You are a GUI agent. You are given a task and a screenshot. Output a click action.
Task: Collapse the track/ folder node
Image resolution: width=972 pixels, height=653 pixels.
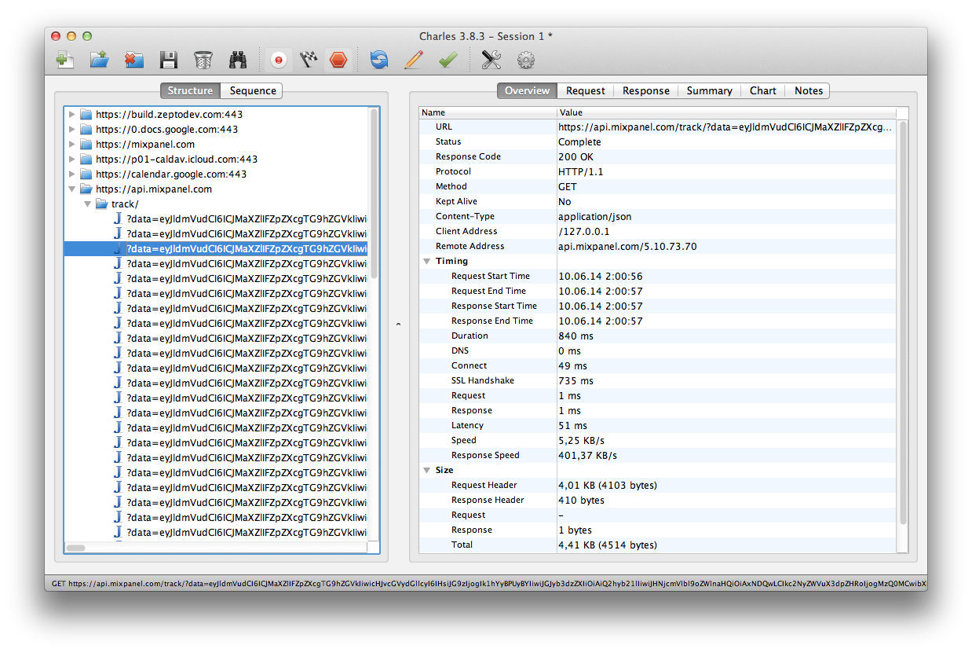88,204
